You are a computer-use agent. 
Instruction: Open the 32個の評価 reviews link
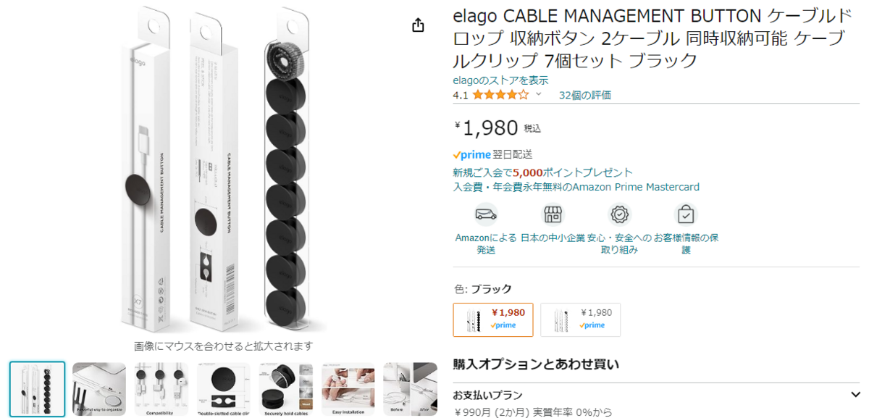coord(585,95)
